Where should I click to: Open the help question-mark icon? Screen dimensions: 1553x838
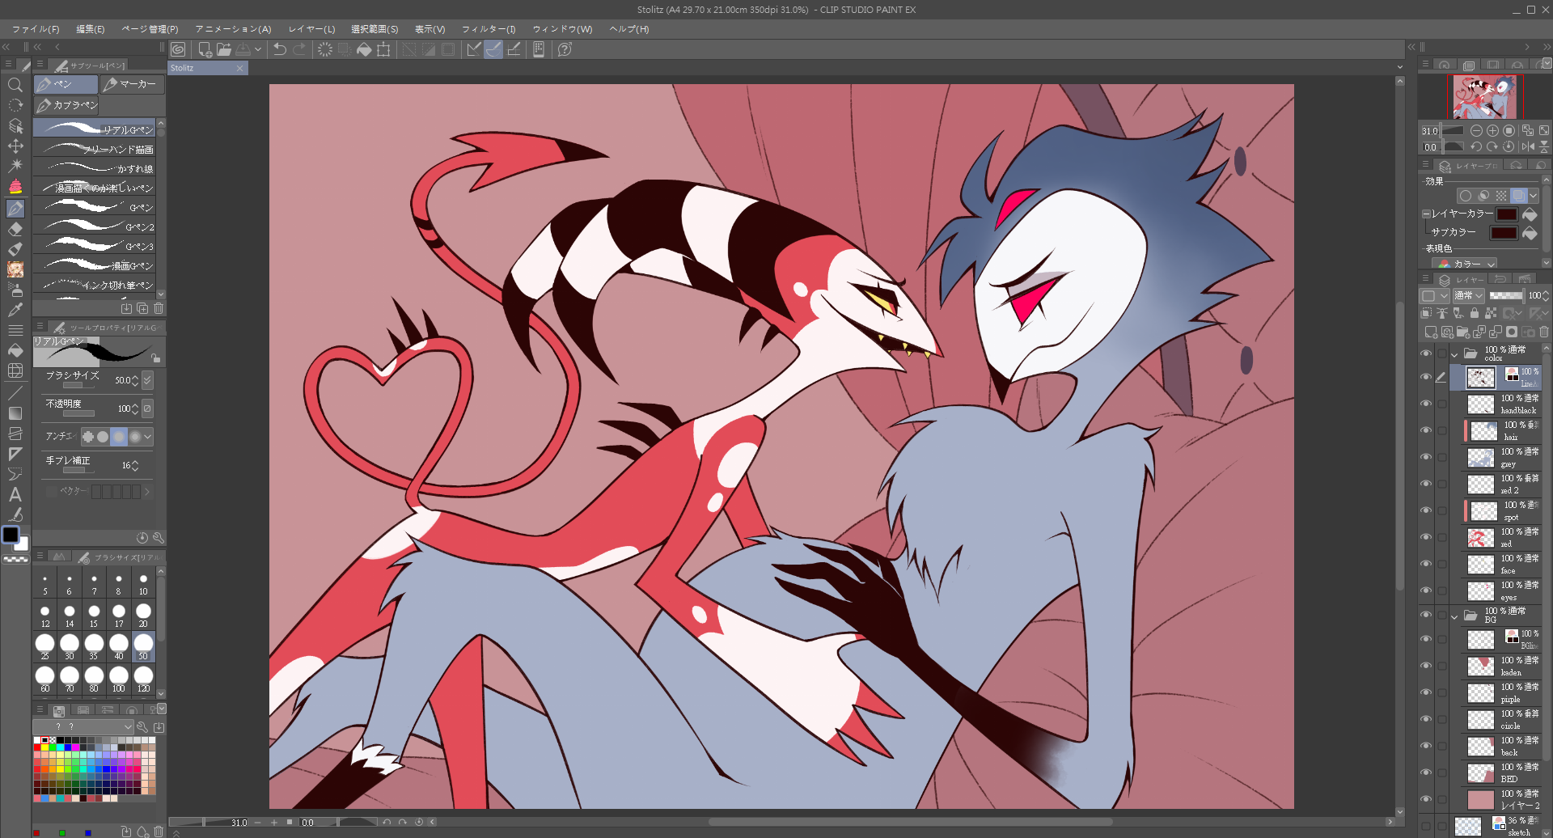pyautogui.click(x=565, y=49)
